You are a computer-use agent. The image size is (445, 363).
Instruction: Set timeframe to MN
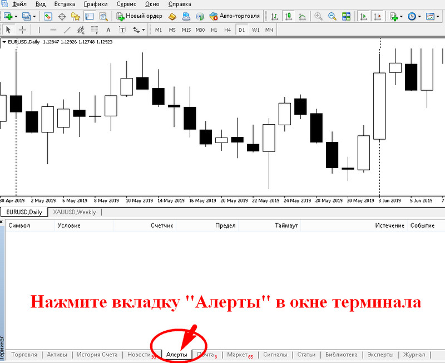click(x=269, y=30)
